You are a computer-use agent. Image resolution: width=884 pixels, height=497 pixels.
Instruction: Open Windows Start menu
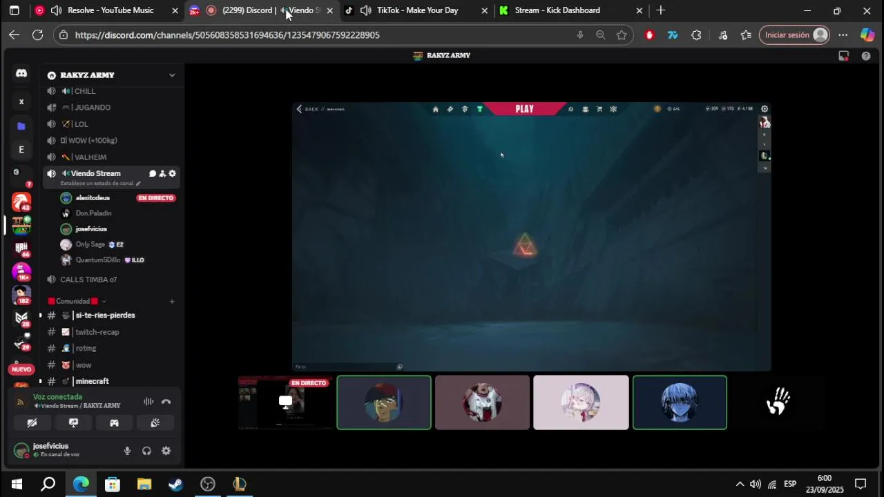17,484
